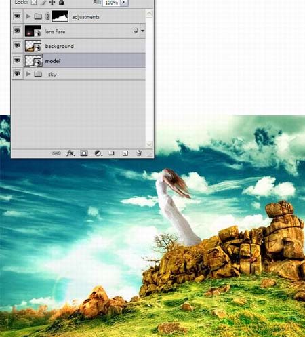Select the lens flare layer thumbnail
305x337 pixels.
tap(33, 31)
